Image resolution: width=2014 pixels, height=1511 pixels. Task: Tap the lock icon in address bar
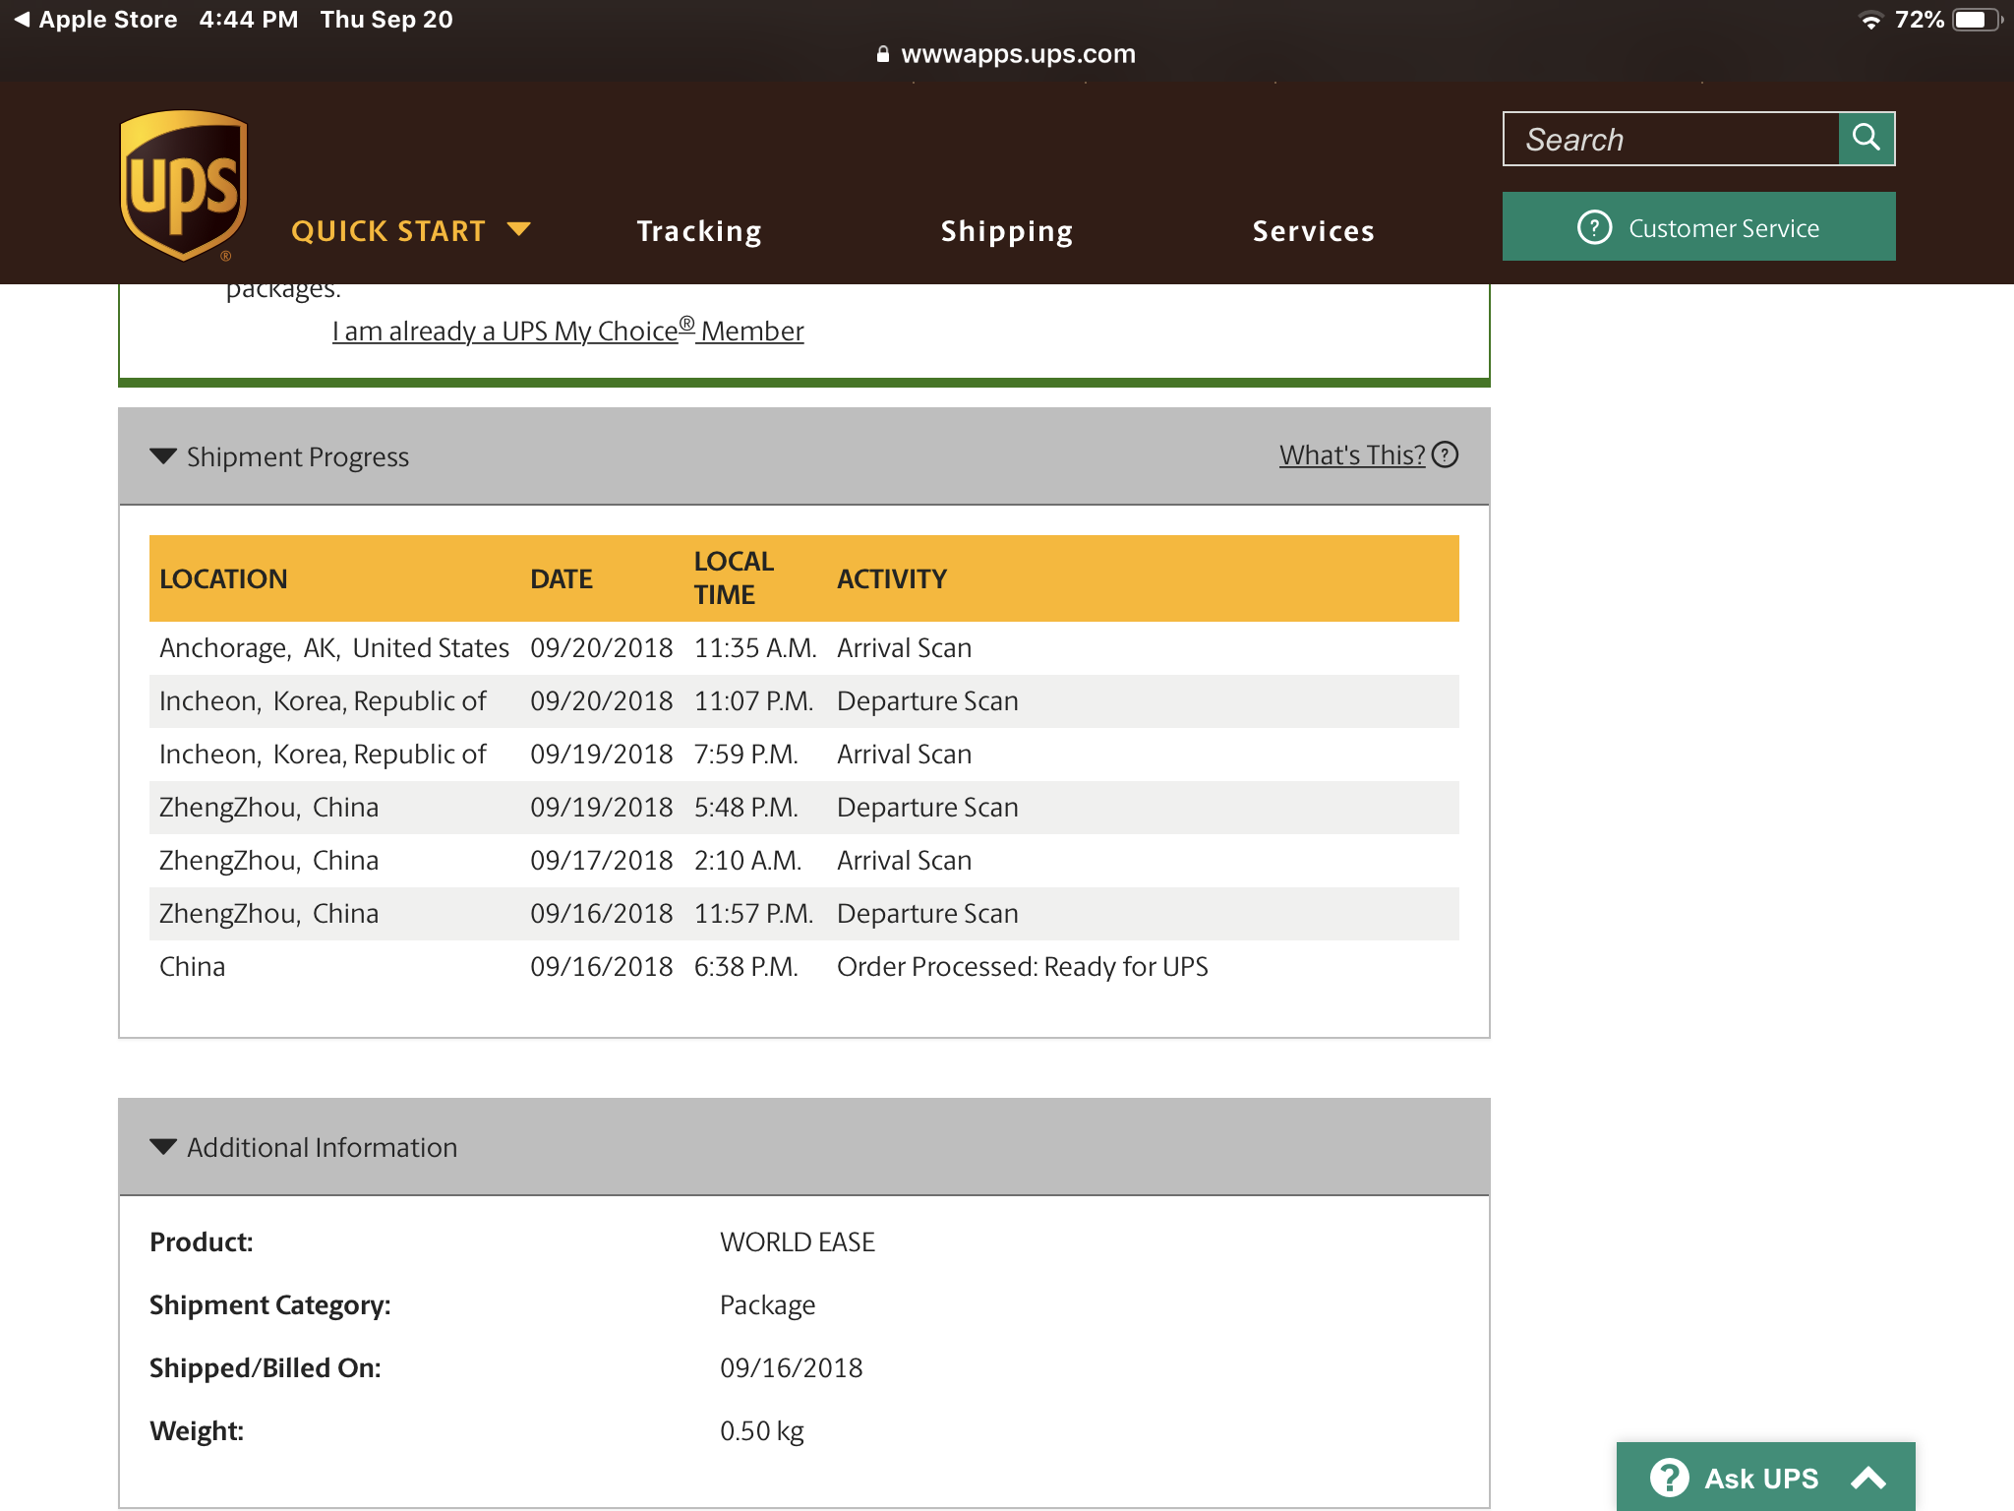(x=882, y=54)
